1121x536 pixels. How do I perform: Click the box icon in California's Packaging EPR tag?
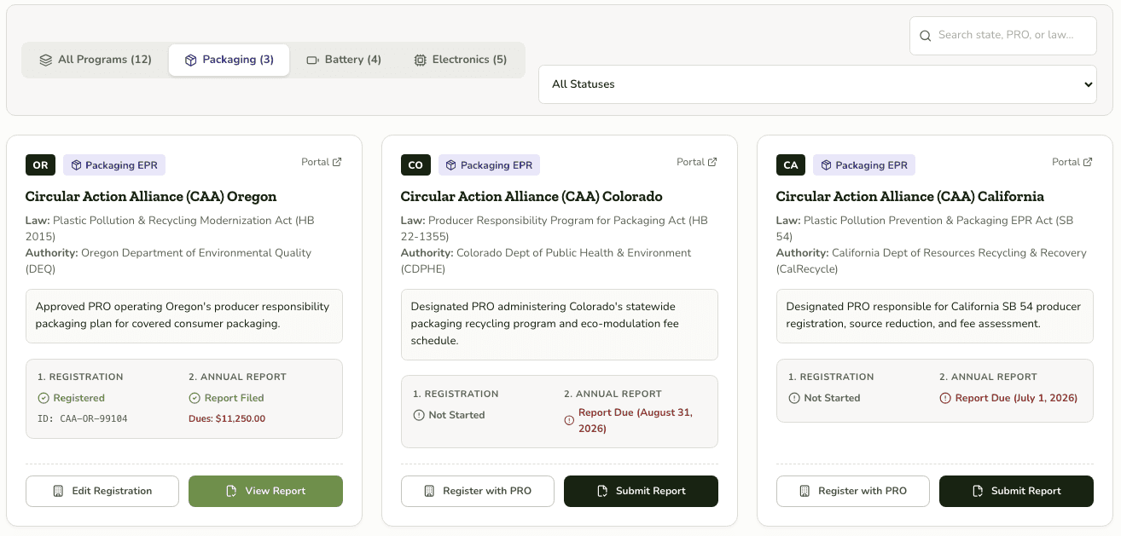(826, 165)
